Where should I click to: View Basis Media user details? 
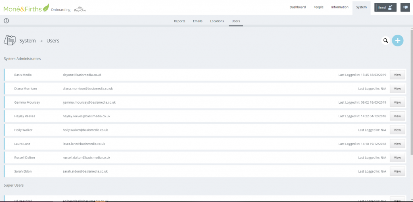397,75
